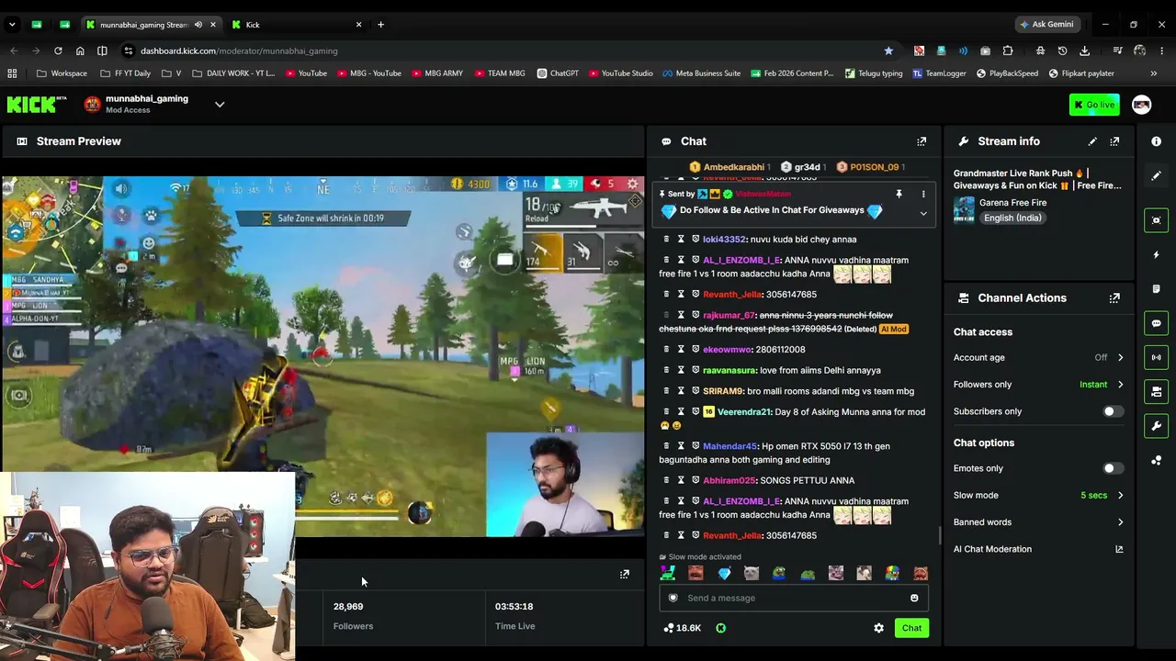Open channel switcher dropdown next to munnabhai_gaming
The height and width of the screenshot is (661, 1176).
(220, 105)
